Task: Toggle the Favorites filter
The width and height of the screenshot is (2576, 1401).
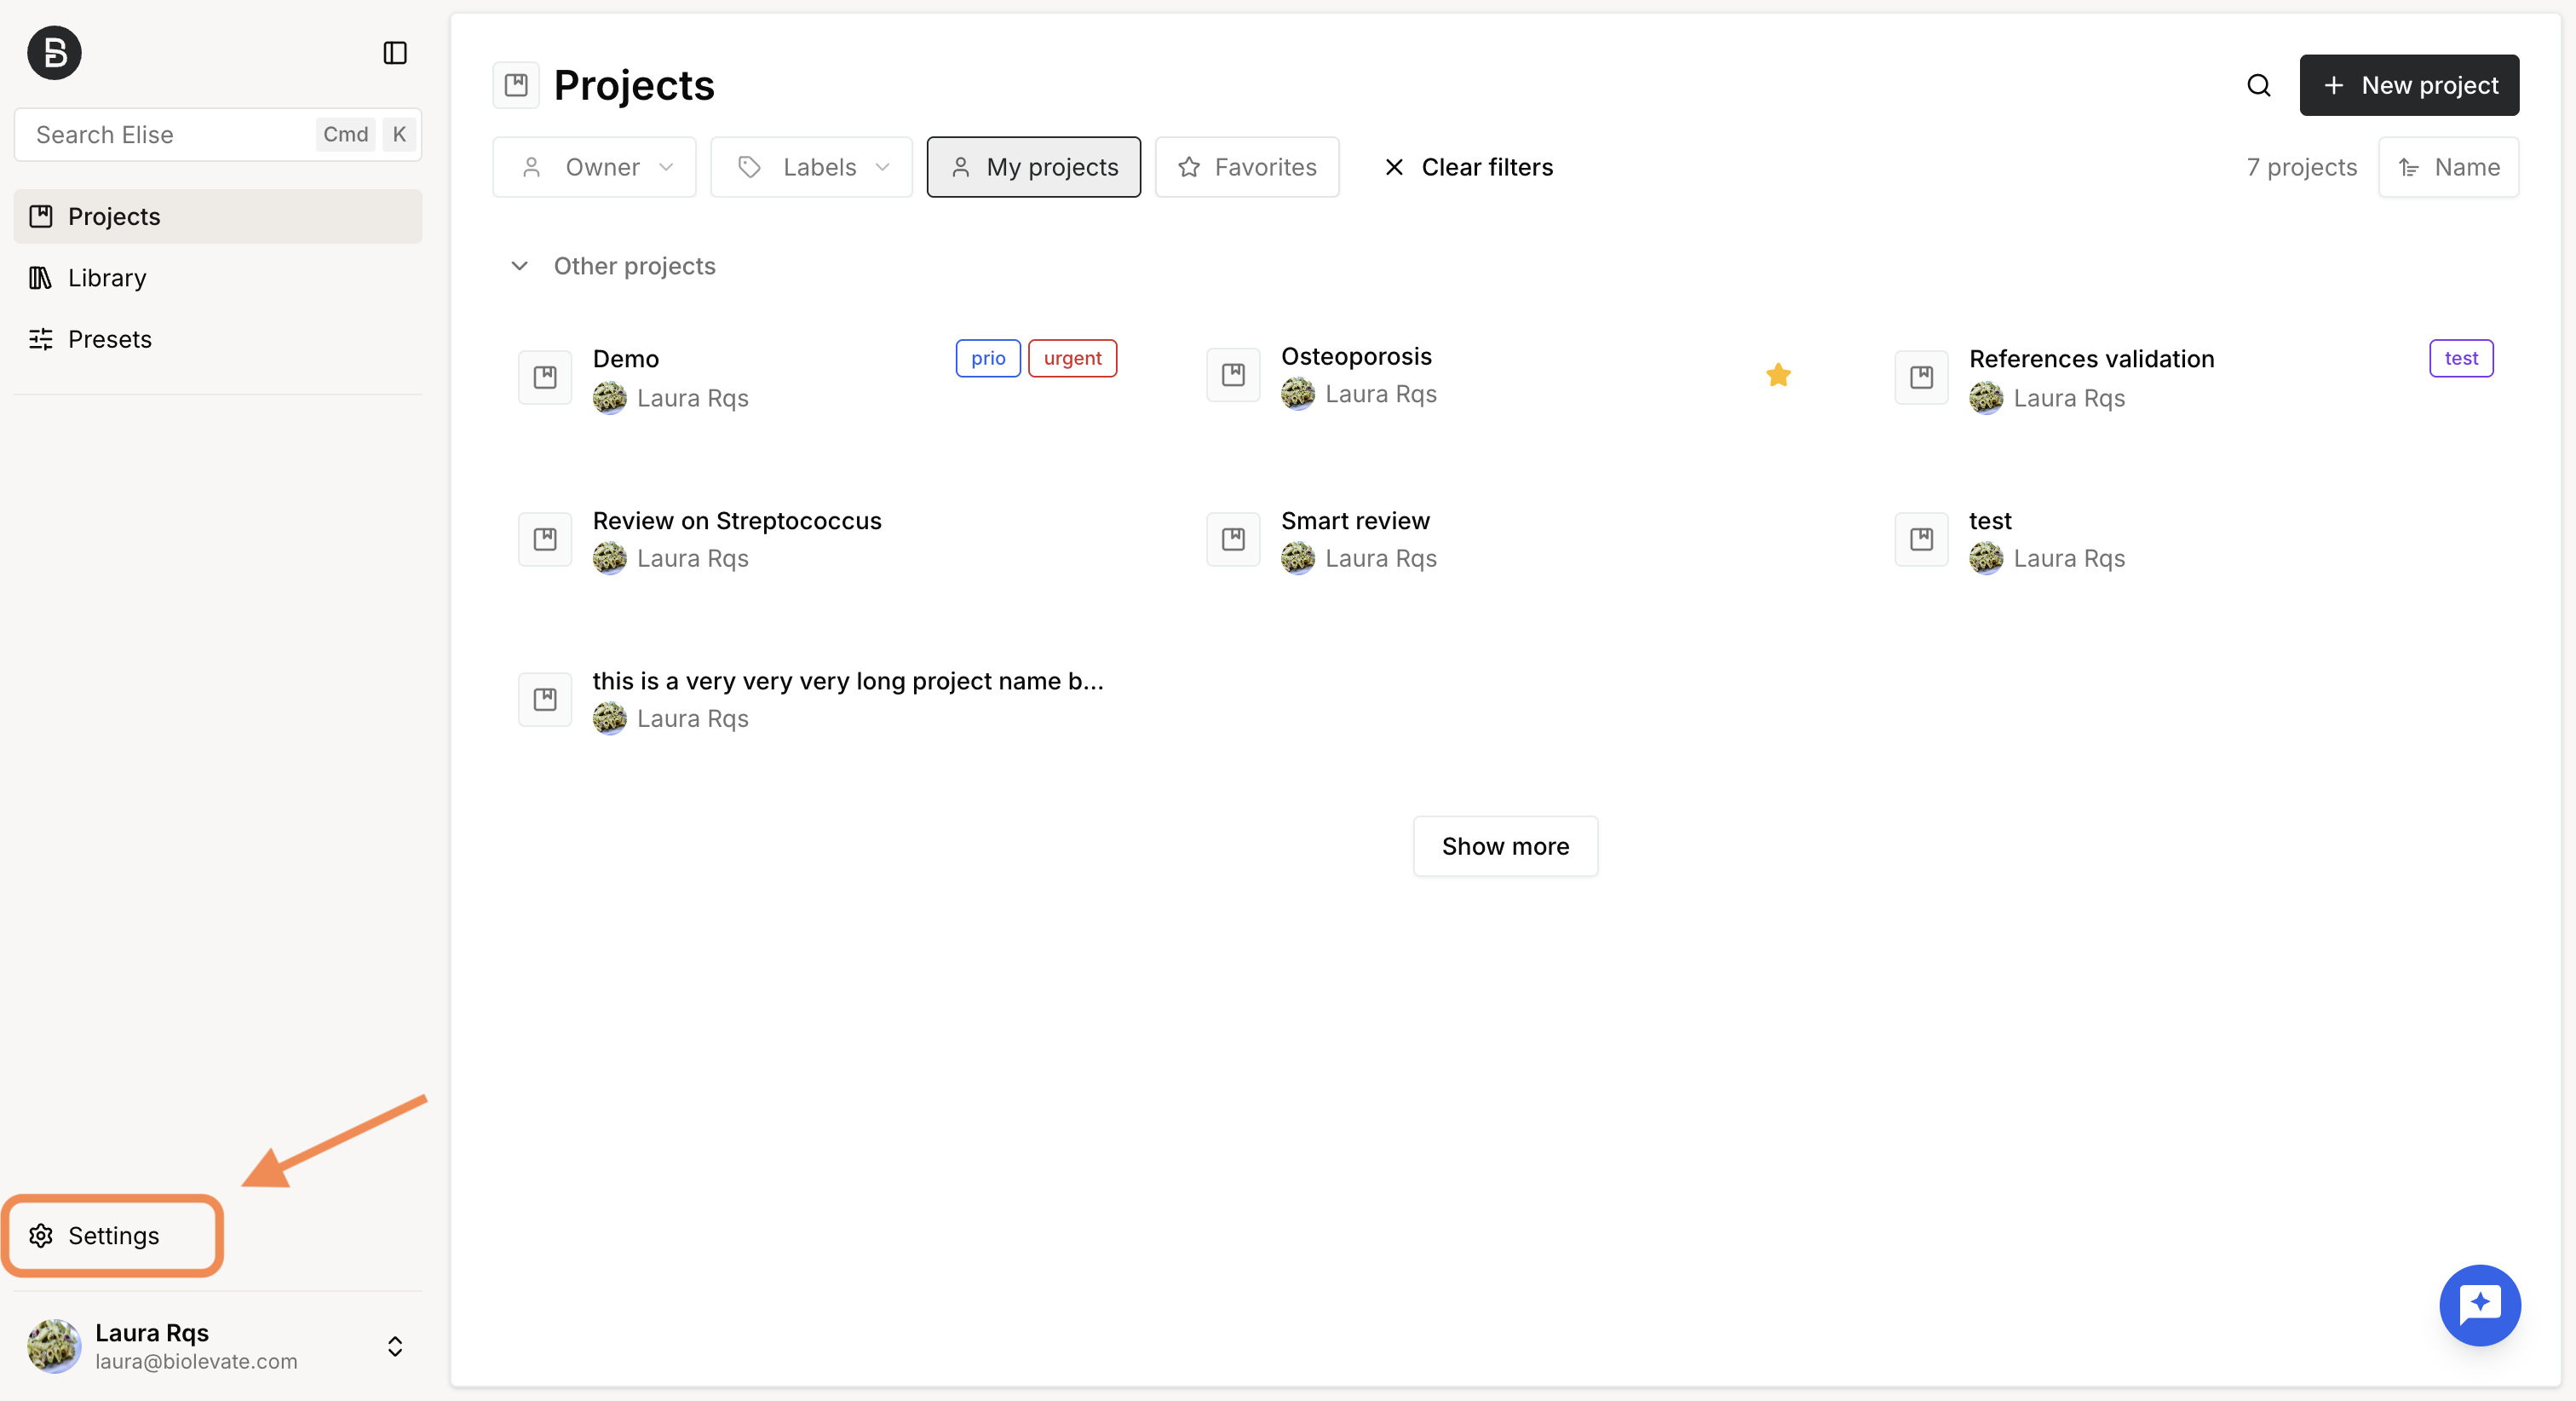Action: click(1246, 167)
